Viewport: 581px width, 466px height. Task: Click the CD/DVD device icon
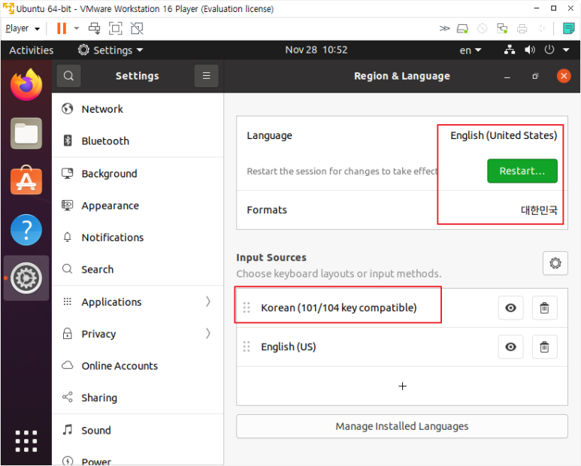click(482, 28)
